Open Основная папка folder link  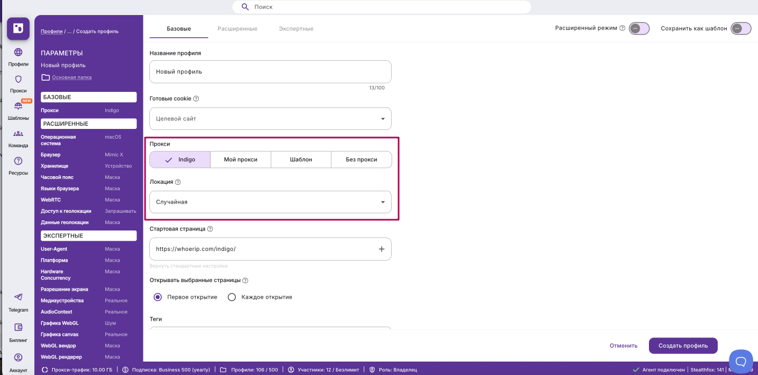[x=72, y=77]
